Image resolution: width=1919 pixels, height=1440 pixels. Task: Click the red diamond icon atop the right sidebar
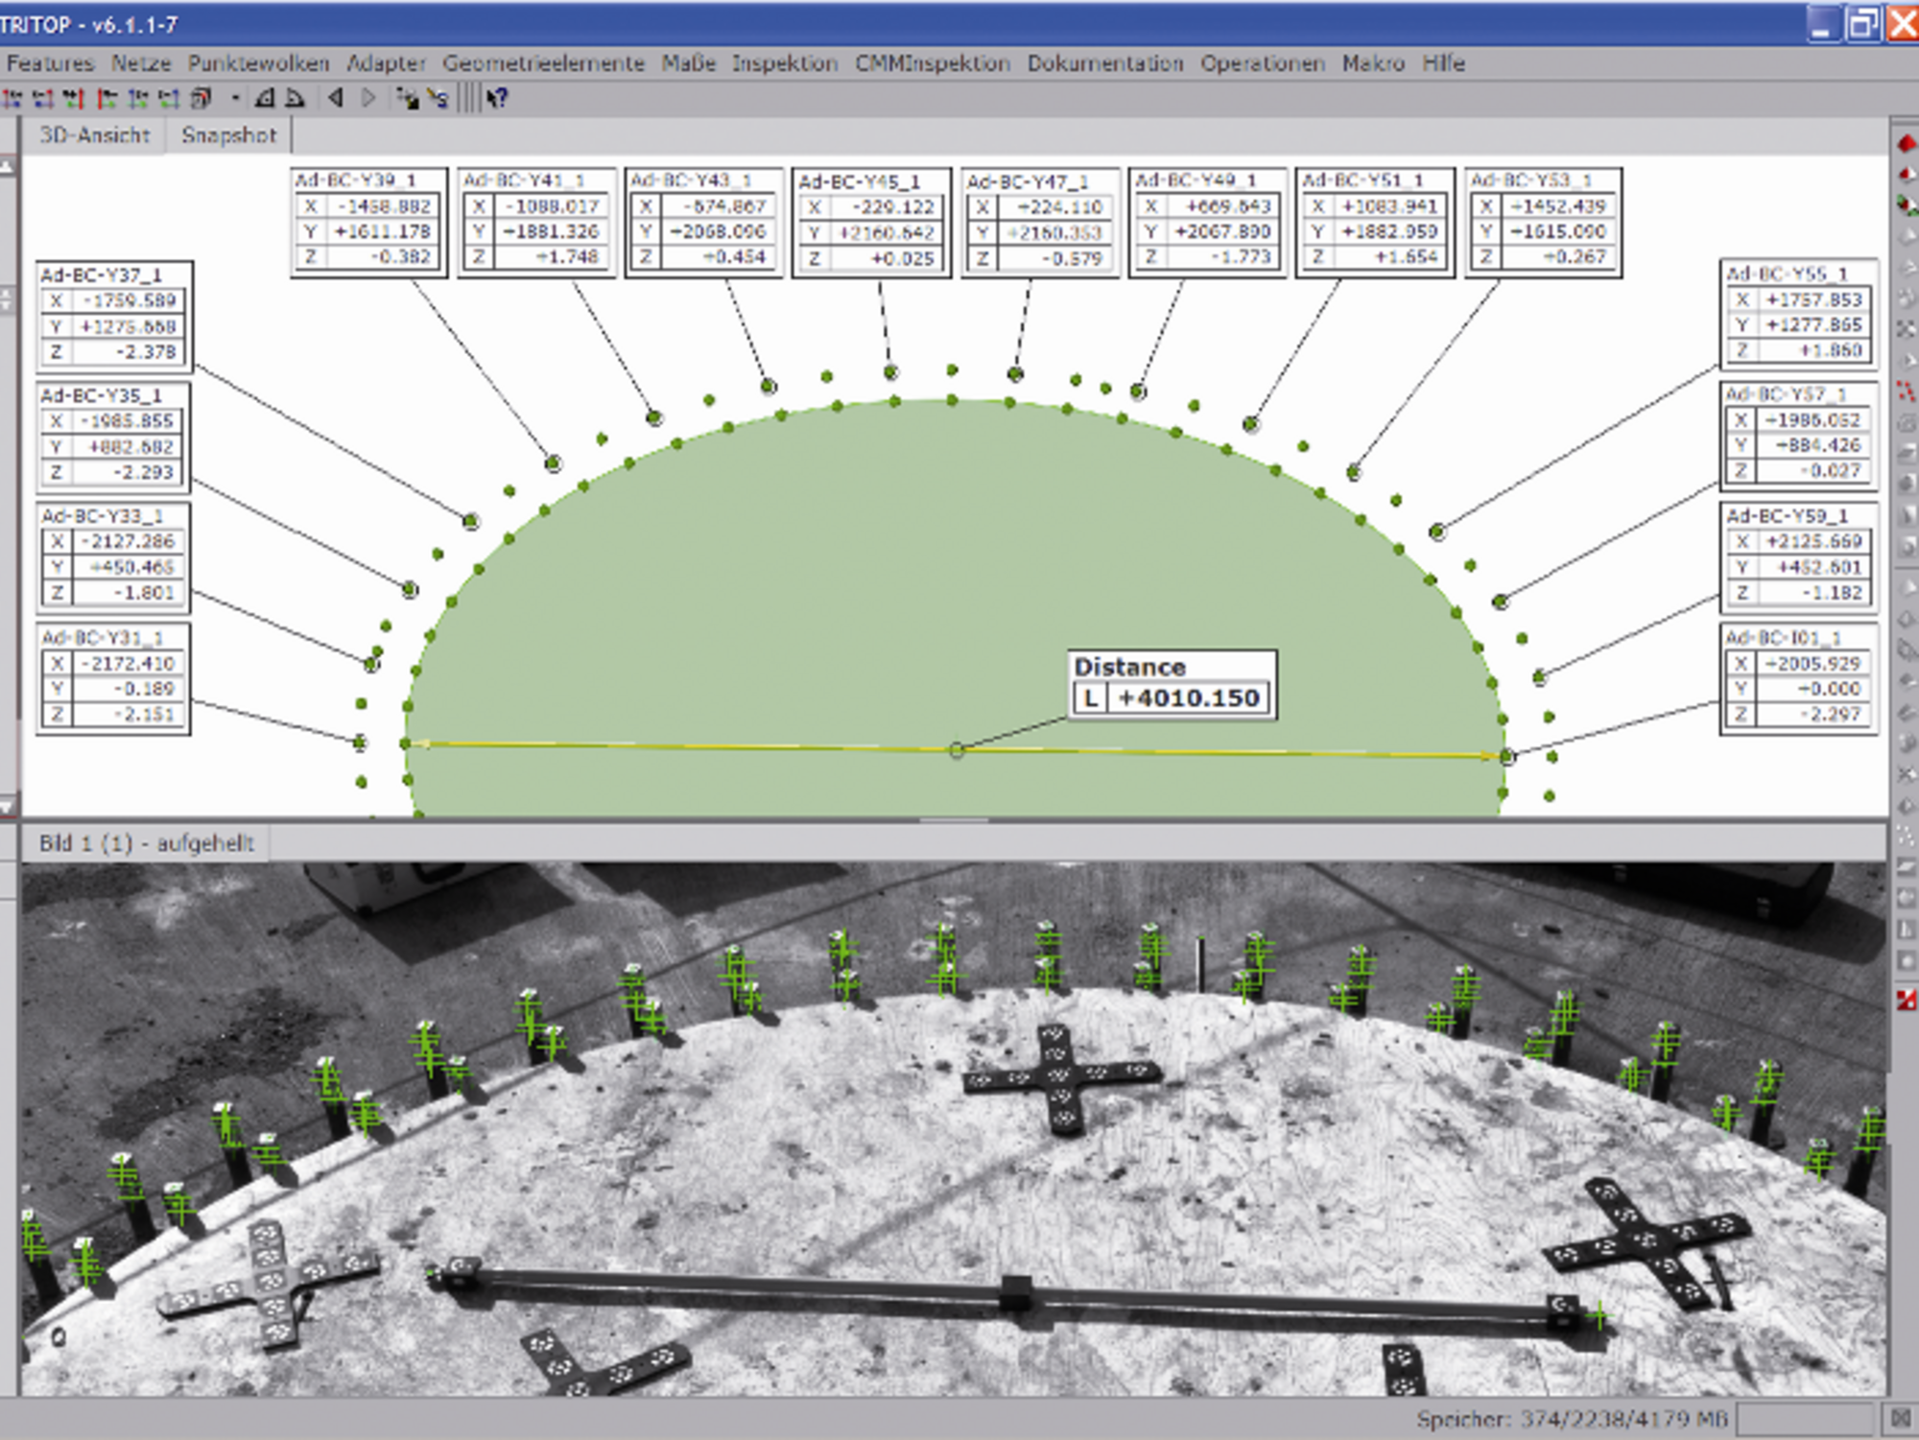coord(1905,143)
